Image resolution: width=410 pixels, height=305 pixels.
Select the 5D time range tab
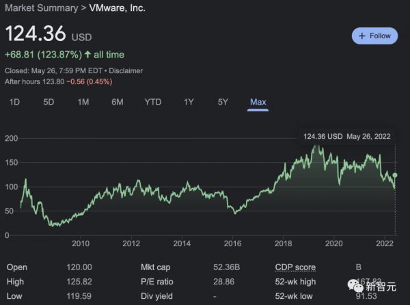(49, 103)
